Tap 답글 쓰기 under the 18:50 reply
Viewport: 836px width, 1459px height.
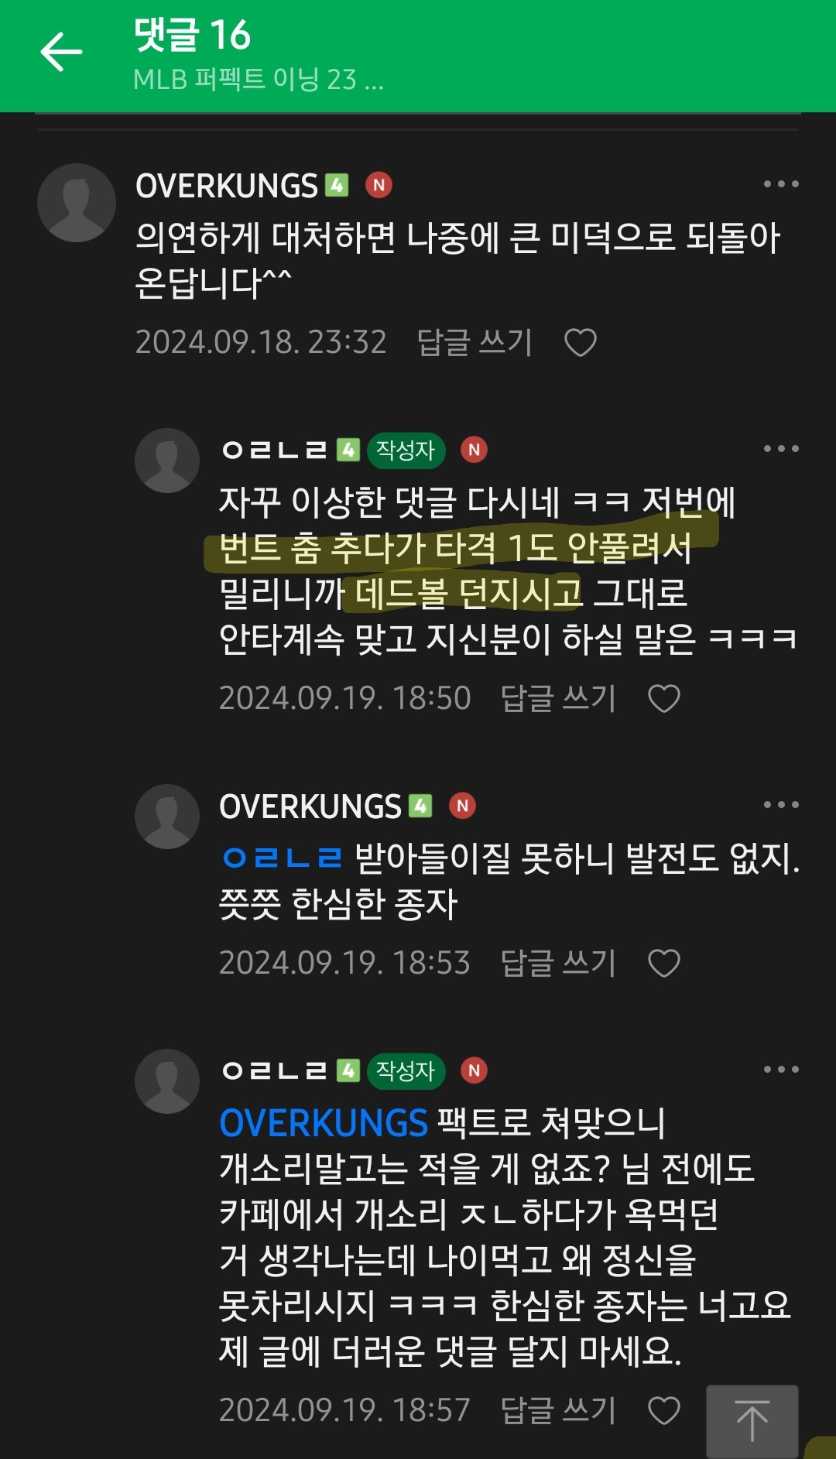[x=558, y=698]
